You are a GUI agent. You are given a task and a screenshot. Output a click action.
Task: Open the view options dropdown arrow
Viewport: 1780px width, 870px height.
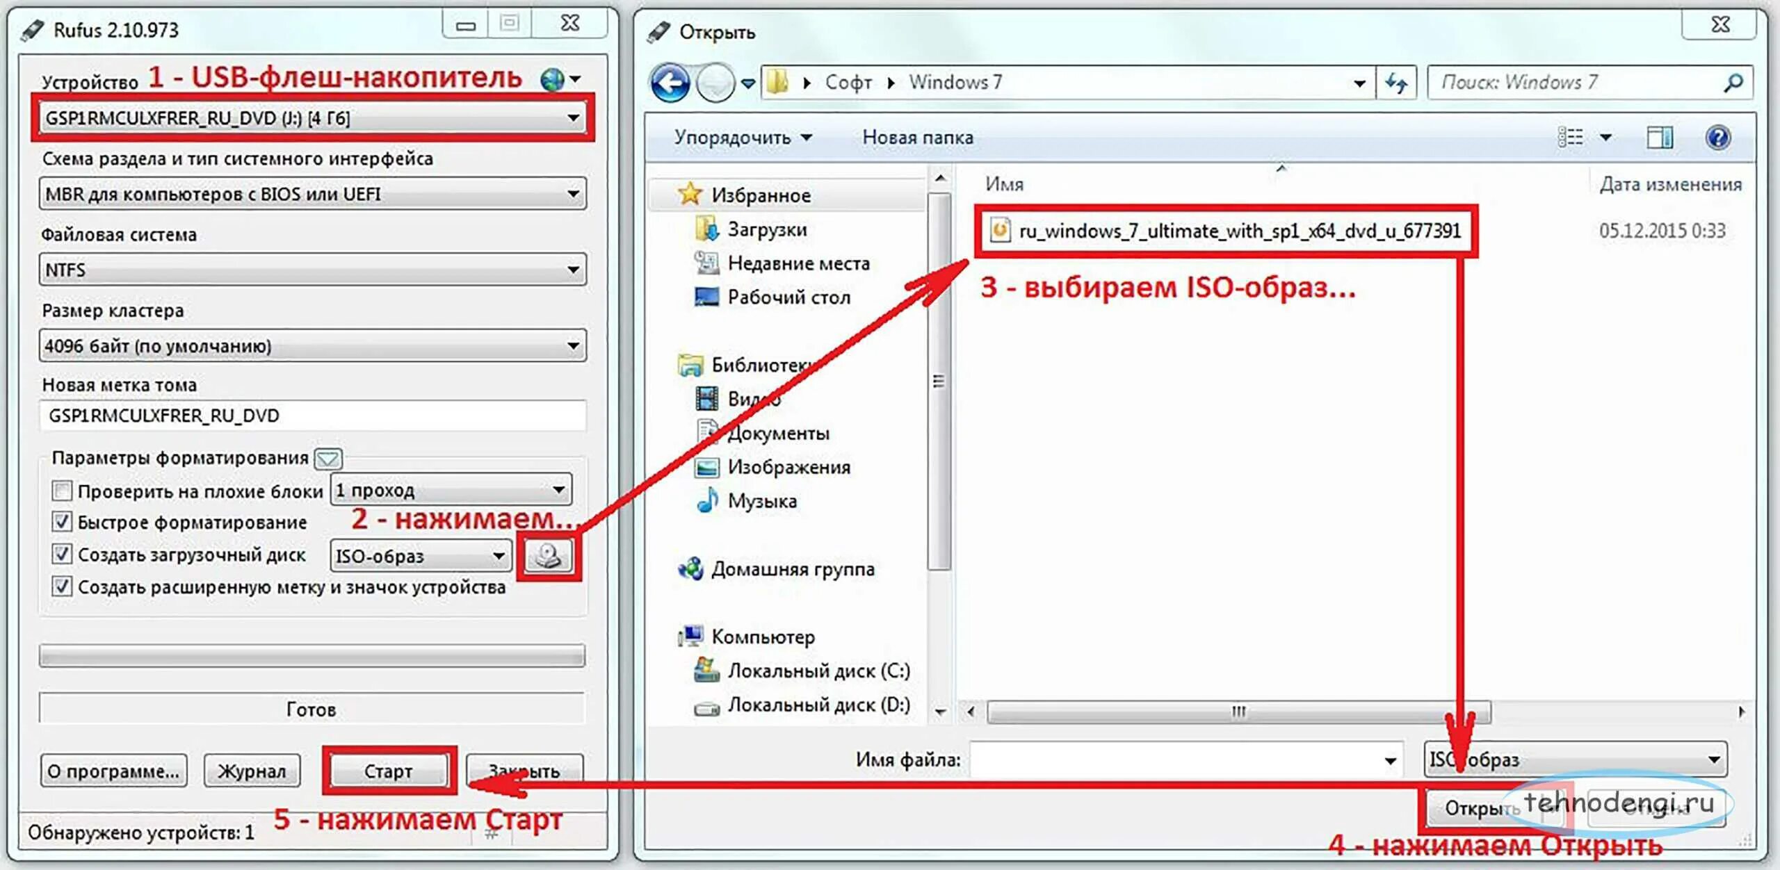(x=1606, y=138)
